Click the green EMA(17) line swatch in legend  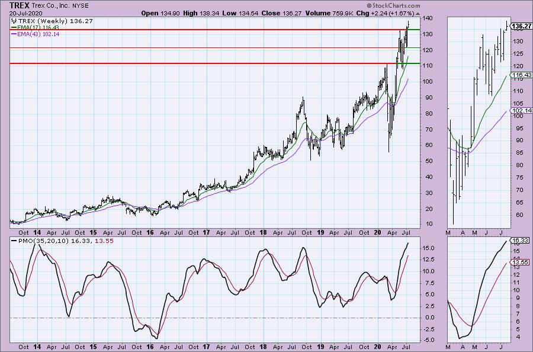[x=14, y=27]
